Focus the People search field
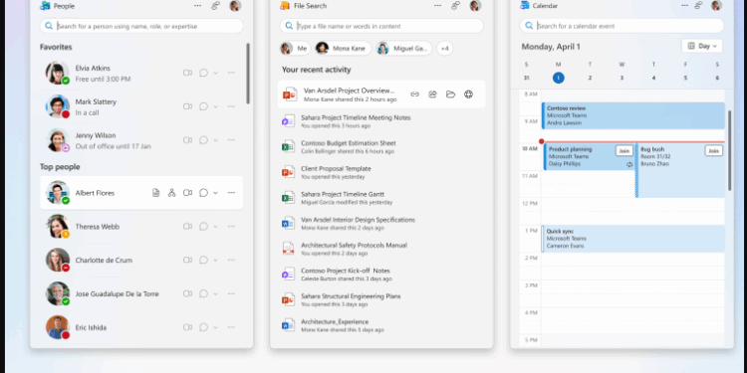 click(x=141, y=26)
